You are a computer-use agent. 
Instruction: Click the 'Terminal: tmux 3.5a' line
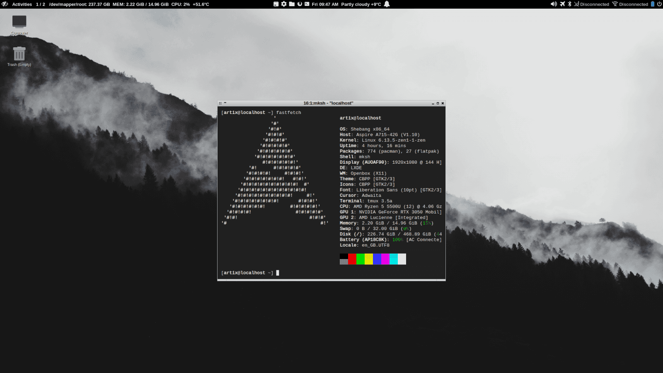(x=366, y=201)
